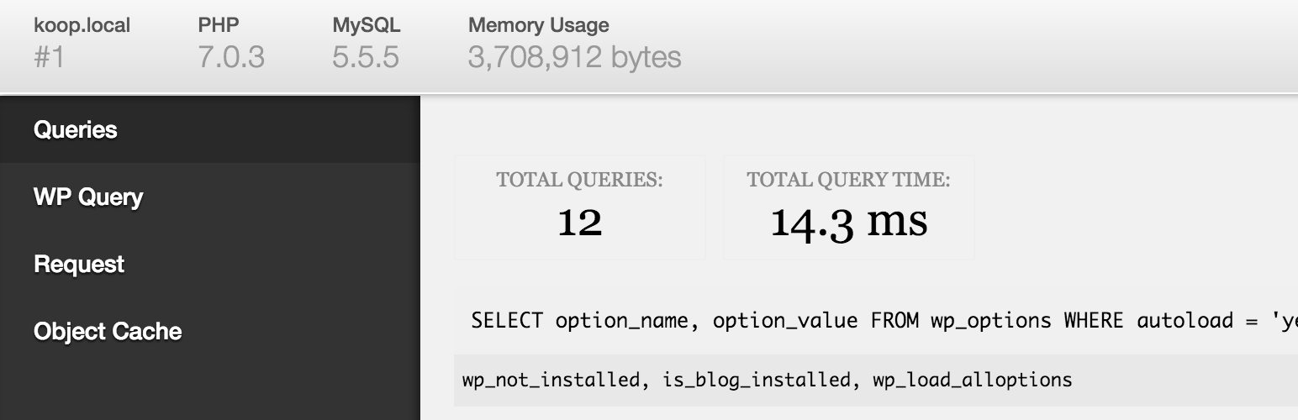Click the PHP version 7.0.3 value
Viewport: 1298px width, 420px height.
point(231,58)
